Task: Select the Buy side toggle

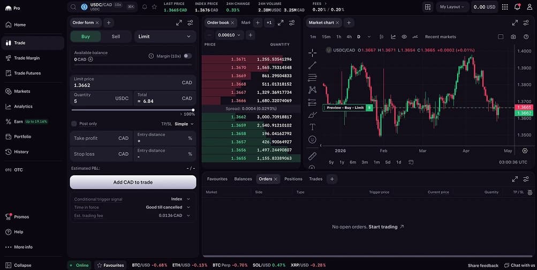Action: click(x=86, y=36)
